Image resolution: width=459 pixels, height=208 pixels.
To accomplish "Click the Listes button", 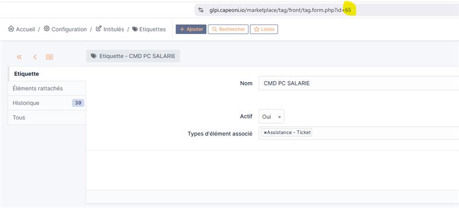I will 264,29.
